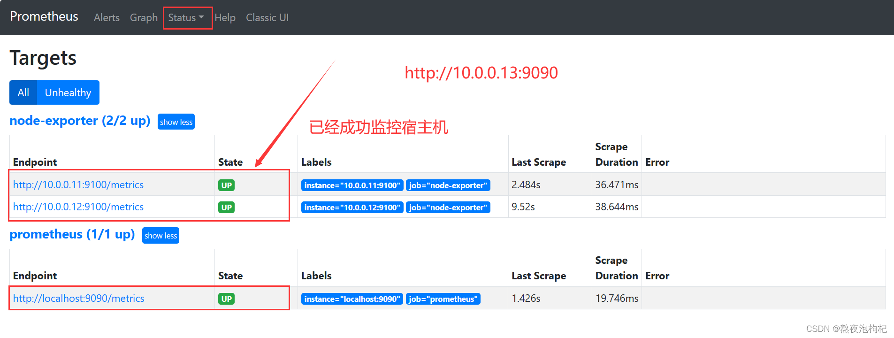The image size is (894, 338).
Task: Click UP badge for 10.0.0.12 target
Action: (226, 207)
